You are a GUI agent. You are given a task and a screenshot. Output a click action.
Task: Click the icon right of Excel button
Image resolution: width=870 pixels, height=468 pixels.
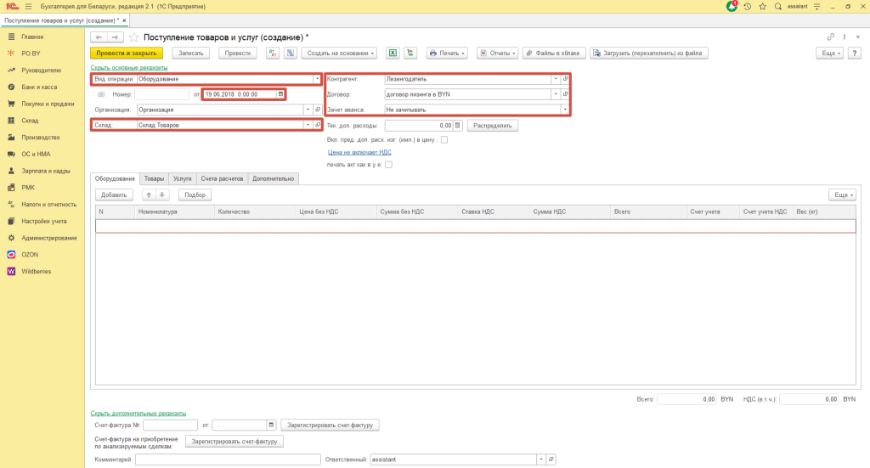click(410, 54)
